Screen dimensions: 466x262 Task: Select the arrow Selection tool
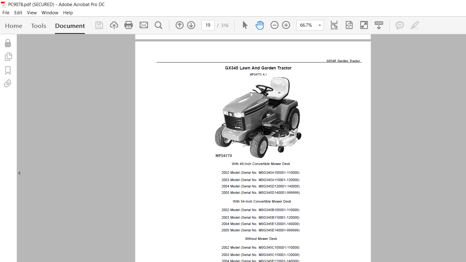[245, 25]
